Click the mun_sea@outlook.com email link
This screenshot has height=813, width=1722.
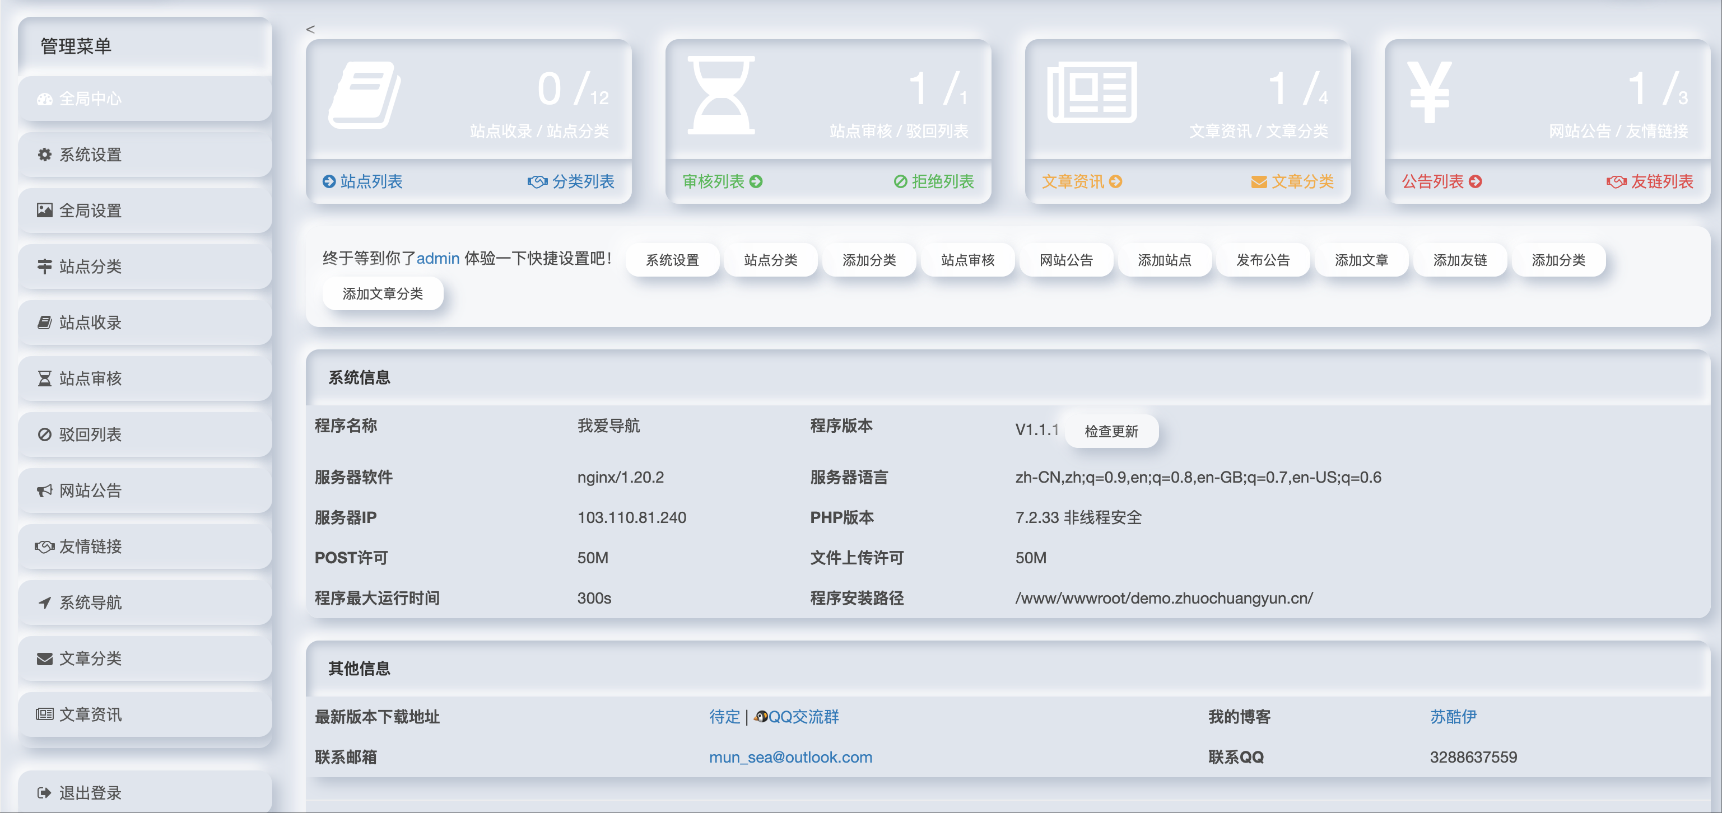pos(791,758)
